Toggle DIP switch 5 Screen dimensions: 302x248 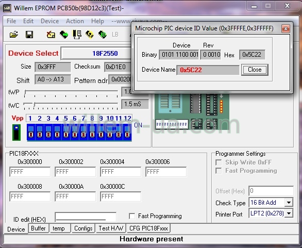66,132
